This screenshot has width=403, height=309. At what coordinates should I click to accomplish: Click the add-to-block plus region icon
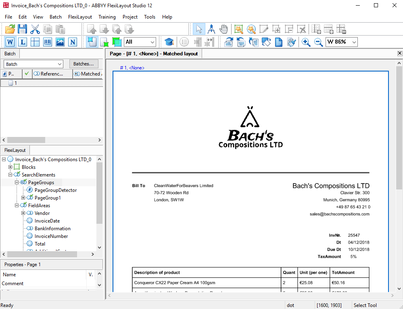point(277,29)
